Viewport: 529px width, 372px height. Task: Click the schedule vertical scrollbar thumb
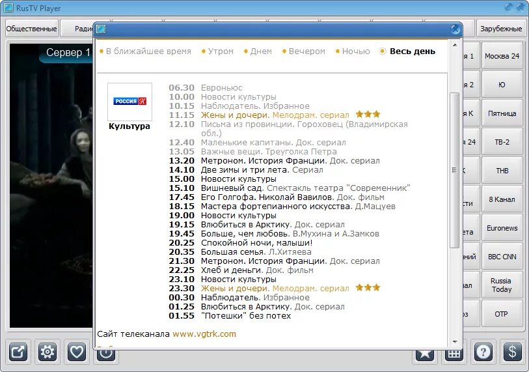(455, 170)
